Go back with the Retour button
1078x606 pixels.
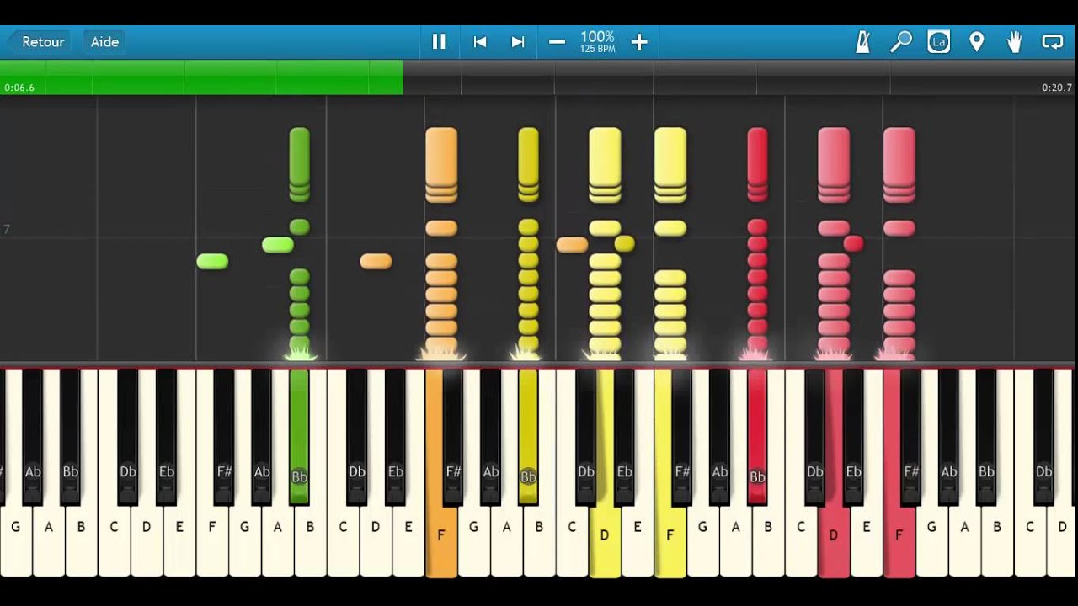[x=39, y=42]
